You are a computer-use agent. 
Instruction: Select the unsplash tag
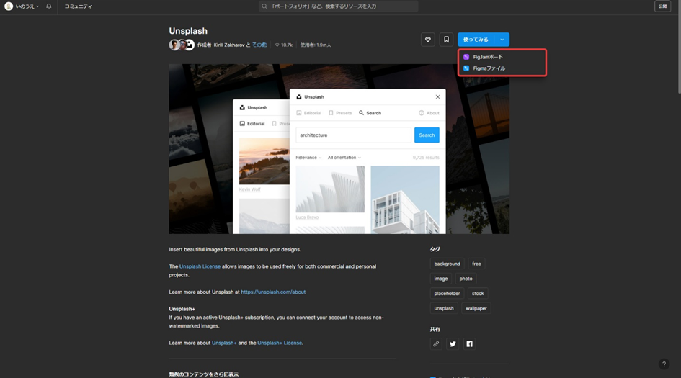tap(444, 308)
